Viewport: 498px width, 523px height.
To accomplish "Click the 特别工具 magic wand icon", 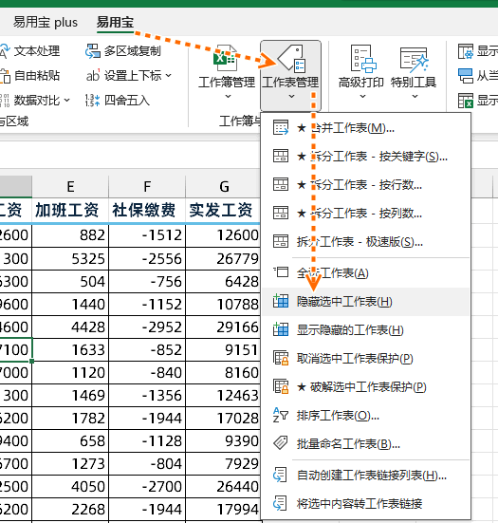I will pyautogui.click(x=414, y=60).
